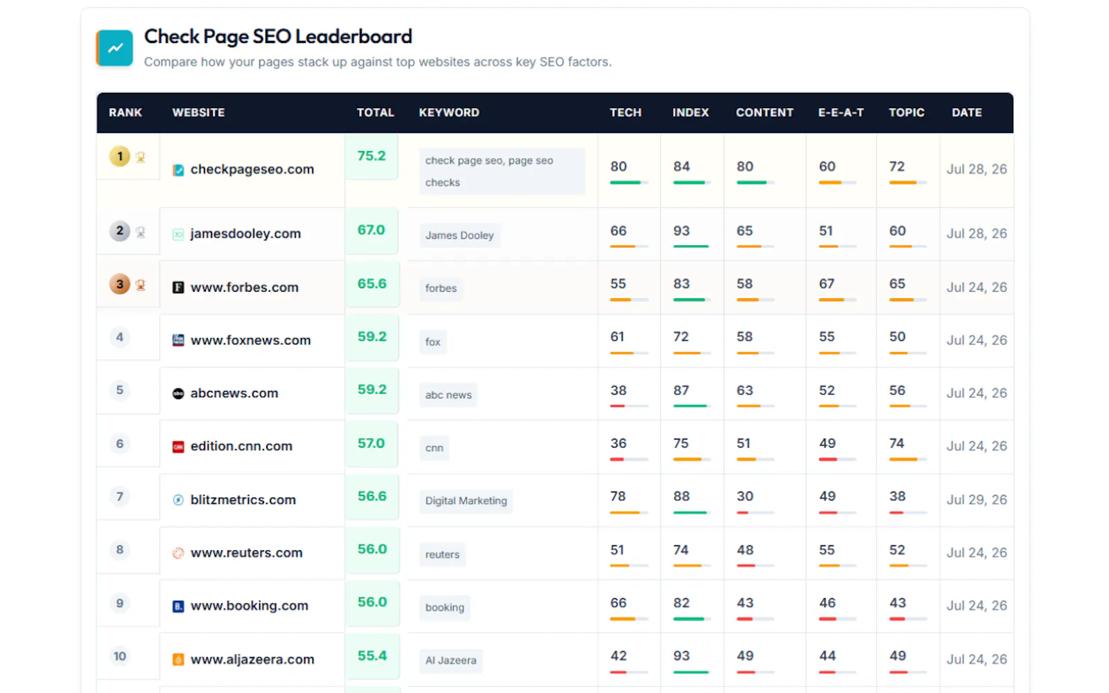This screenshot has height=693, width=1109.
Task: Click the 'Al Jazeera' keyword tag
Action: (x=451, y=660)
